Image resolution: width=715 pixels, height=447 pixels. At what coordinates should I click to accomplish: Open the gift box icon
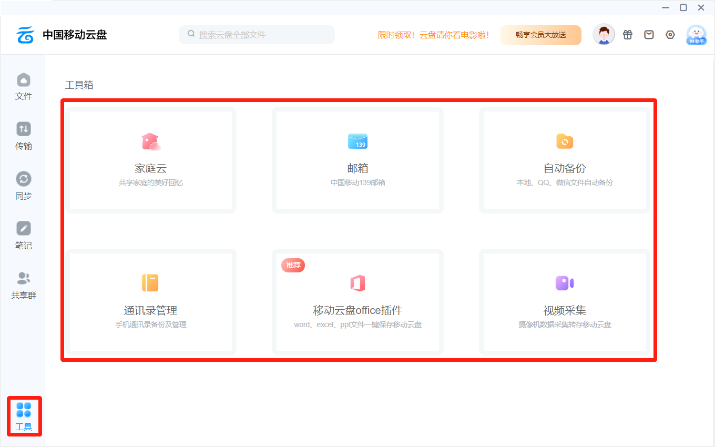pyautogui.click(x=628, y=35)
